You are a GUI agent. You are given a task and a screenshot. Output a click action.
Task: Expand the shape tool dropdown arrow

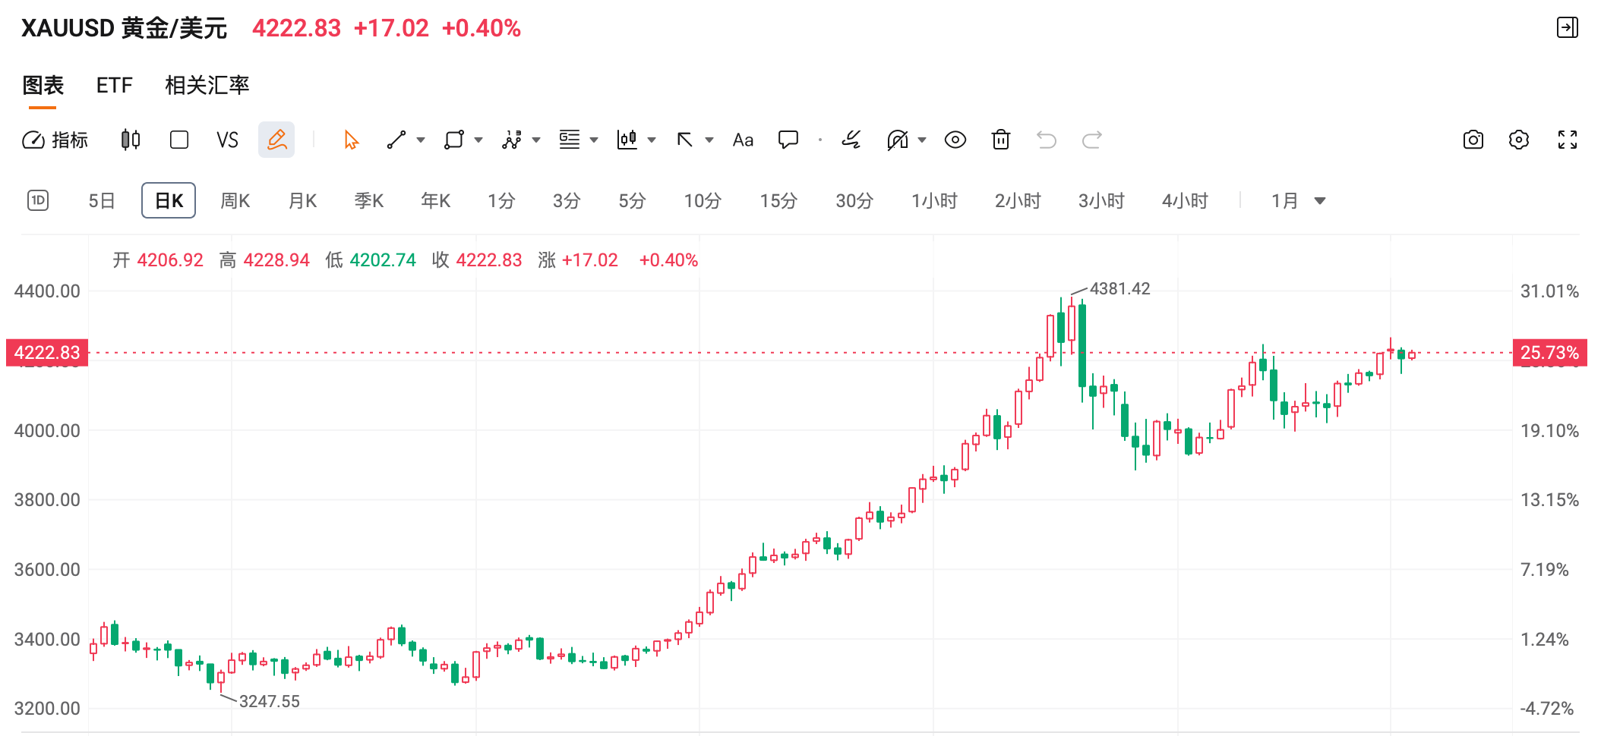coord(478,140)
